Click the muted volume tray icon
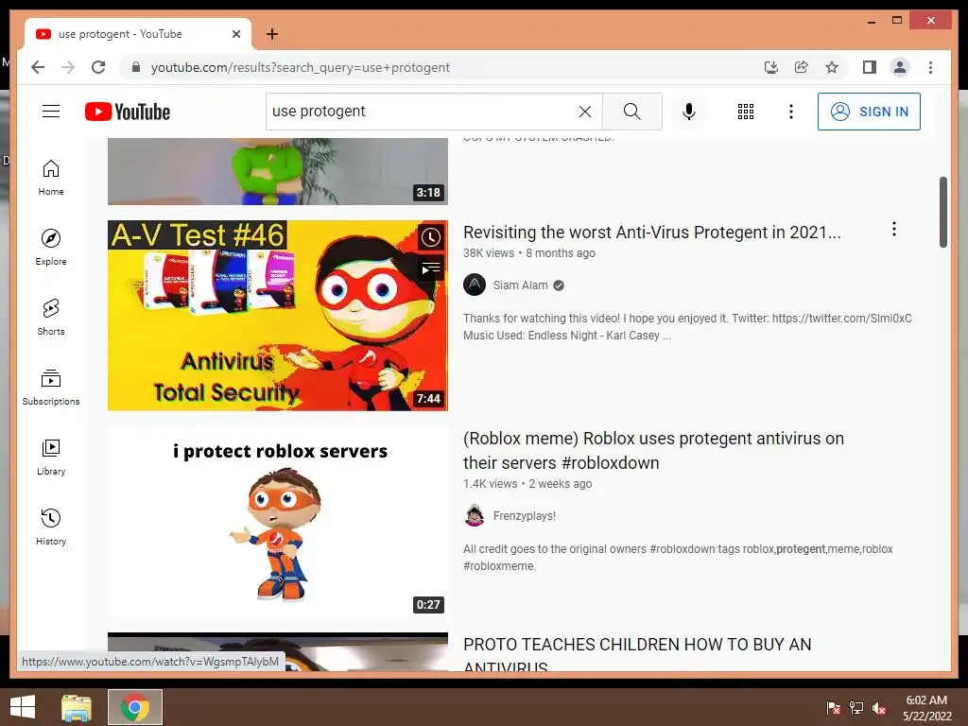This screenshot has width=968, height=726. tap(879, 707)
